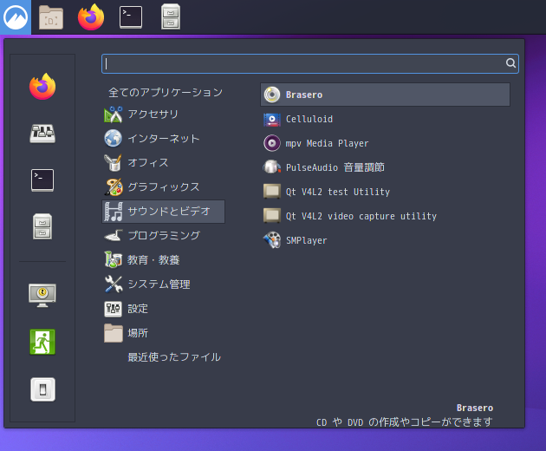The width and height of the screenshot is (546, 451).
Task: Select グラフィックス category
Action: pyautogui.click(x=163, y=187)
